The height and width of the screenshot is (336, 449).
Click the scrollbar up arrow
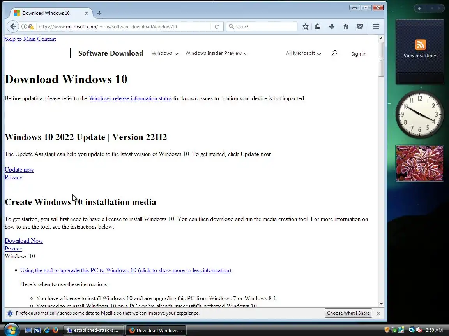pos(381,38)
